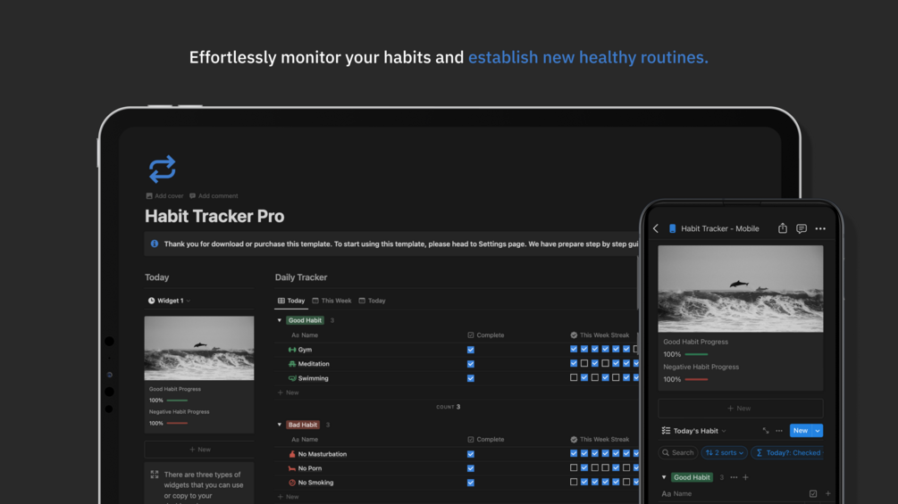Open the Today's Habit view dropdown

click(694, 431)
